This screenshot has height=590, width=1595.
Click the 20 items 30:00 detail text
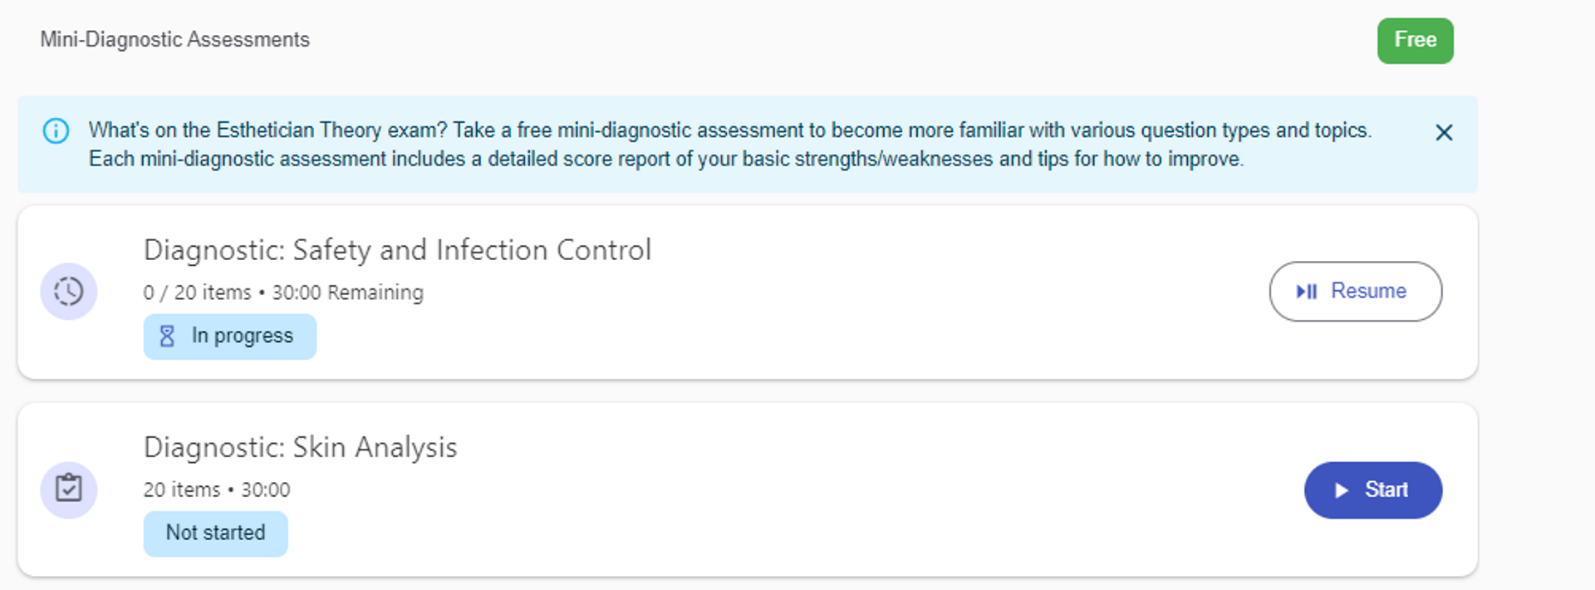217,489
